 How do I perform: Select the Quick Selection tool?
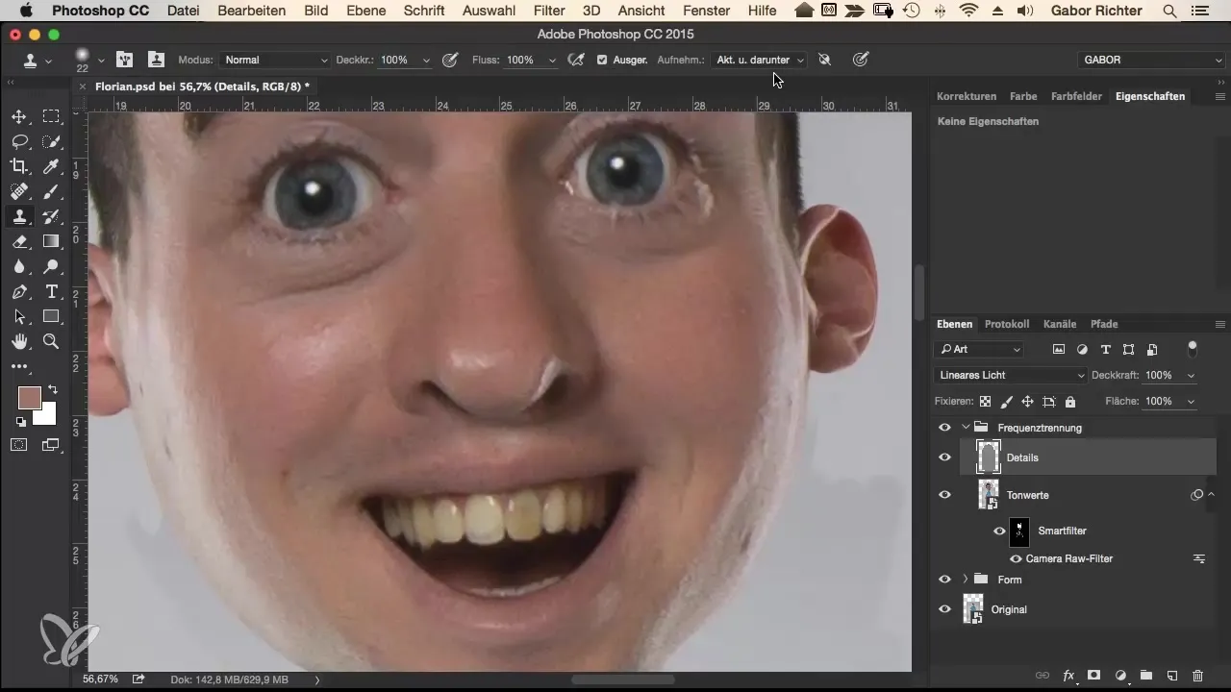coord(51,141)
